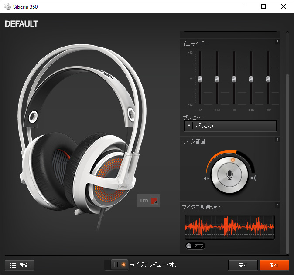Toggle the マイク自動最適化 オフ switch

[195, 246]
